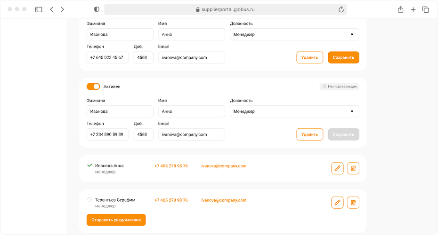Open second contact's Должность dropdown
The height and width of the screenshot is (235, 438).
coord(294,111)
